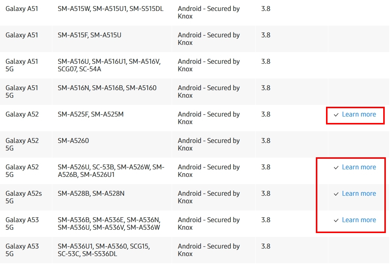
Task: Select model text SM-A516N, SM-A516B, SM-A5160
Action: coord(107,88)
